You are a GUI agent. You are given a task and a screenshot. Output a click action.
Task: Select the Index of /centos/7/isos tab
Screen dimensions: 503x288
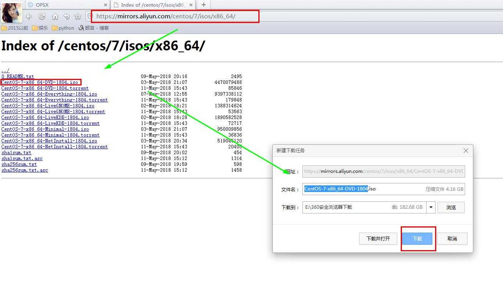(153, 5)
